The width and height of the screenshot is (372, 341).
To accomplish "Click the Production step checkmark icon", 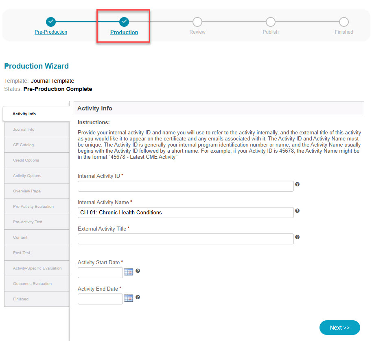I will coord(124,22).
